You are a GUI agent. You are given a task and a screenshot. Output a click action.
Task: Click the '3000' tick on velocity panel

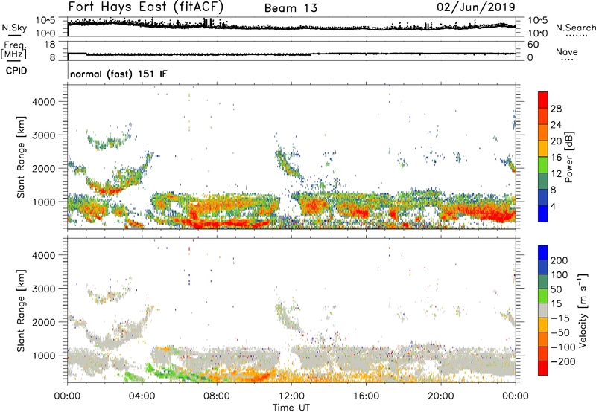click(44, 289)
